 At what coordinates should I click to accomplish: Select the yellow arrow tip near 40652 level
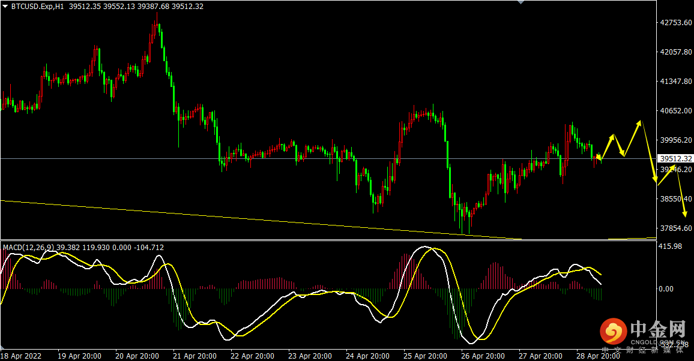tap(639, 122)
